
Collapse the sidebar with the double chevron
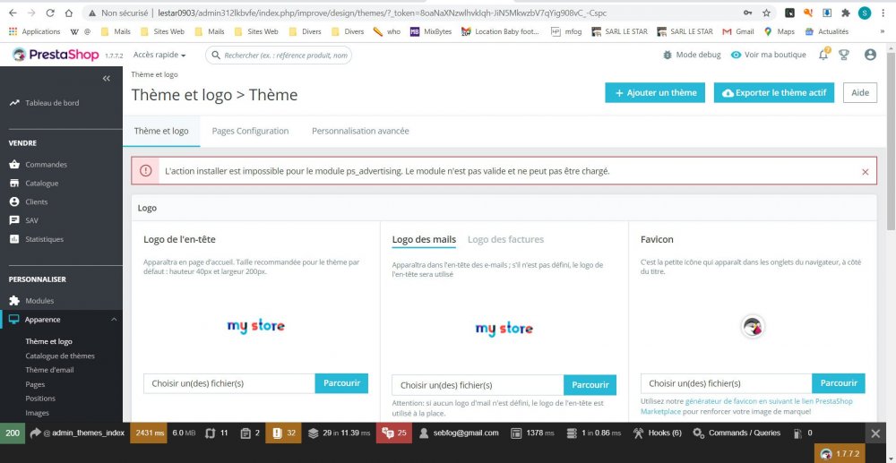(107, 78)
